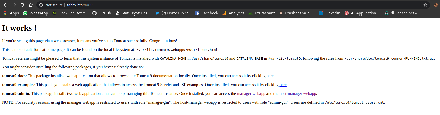Follow the tomcat9-docs "here" link
440x115 pixels.
(270, 76)
